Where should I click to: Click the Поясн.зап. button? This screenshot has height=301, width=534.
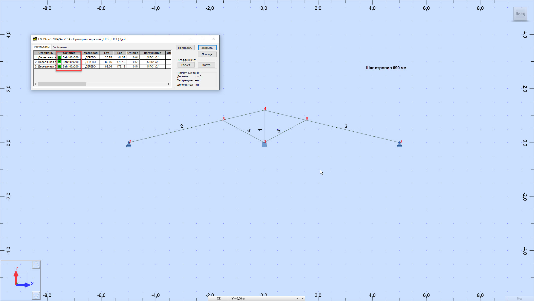(x=185, y=48)
